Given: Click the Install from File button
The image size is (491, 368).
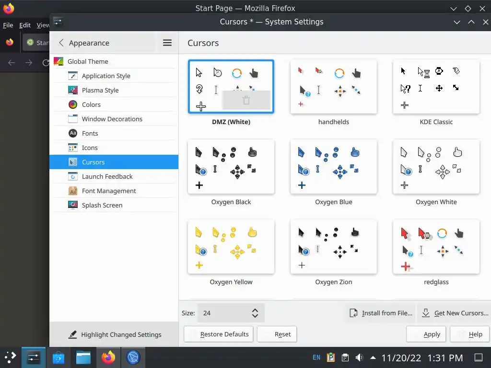Looking at the screenshot, I should (381, 313).
